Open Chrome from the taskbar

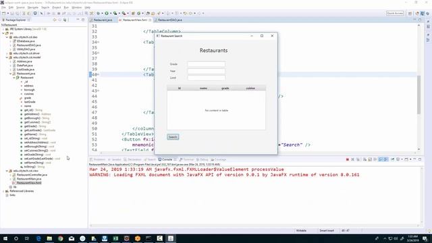[60, 238]
